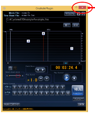Click the 保存 save button
Screen dimensions: 95x116
coord(76,25)
